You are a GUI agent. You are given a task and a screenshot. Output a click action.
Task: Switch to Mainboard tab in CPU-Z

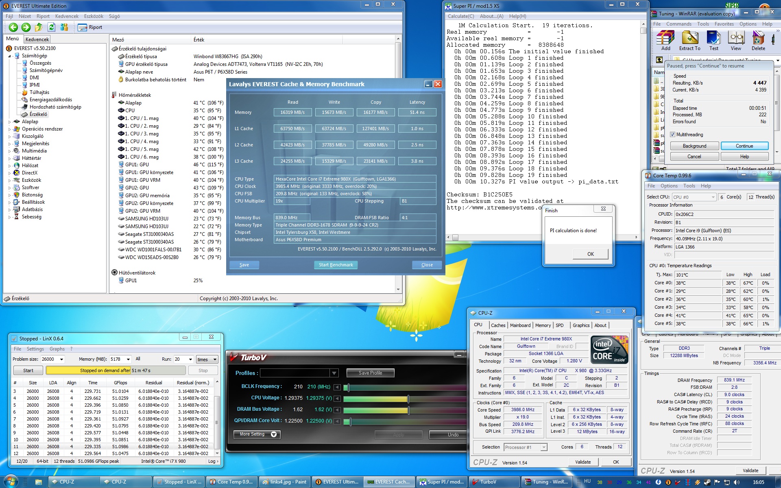tap(520, 325)
